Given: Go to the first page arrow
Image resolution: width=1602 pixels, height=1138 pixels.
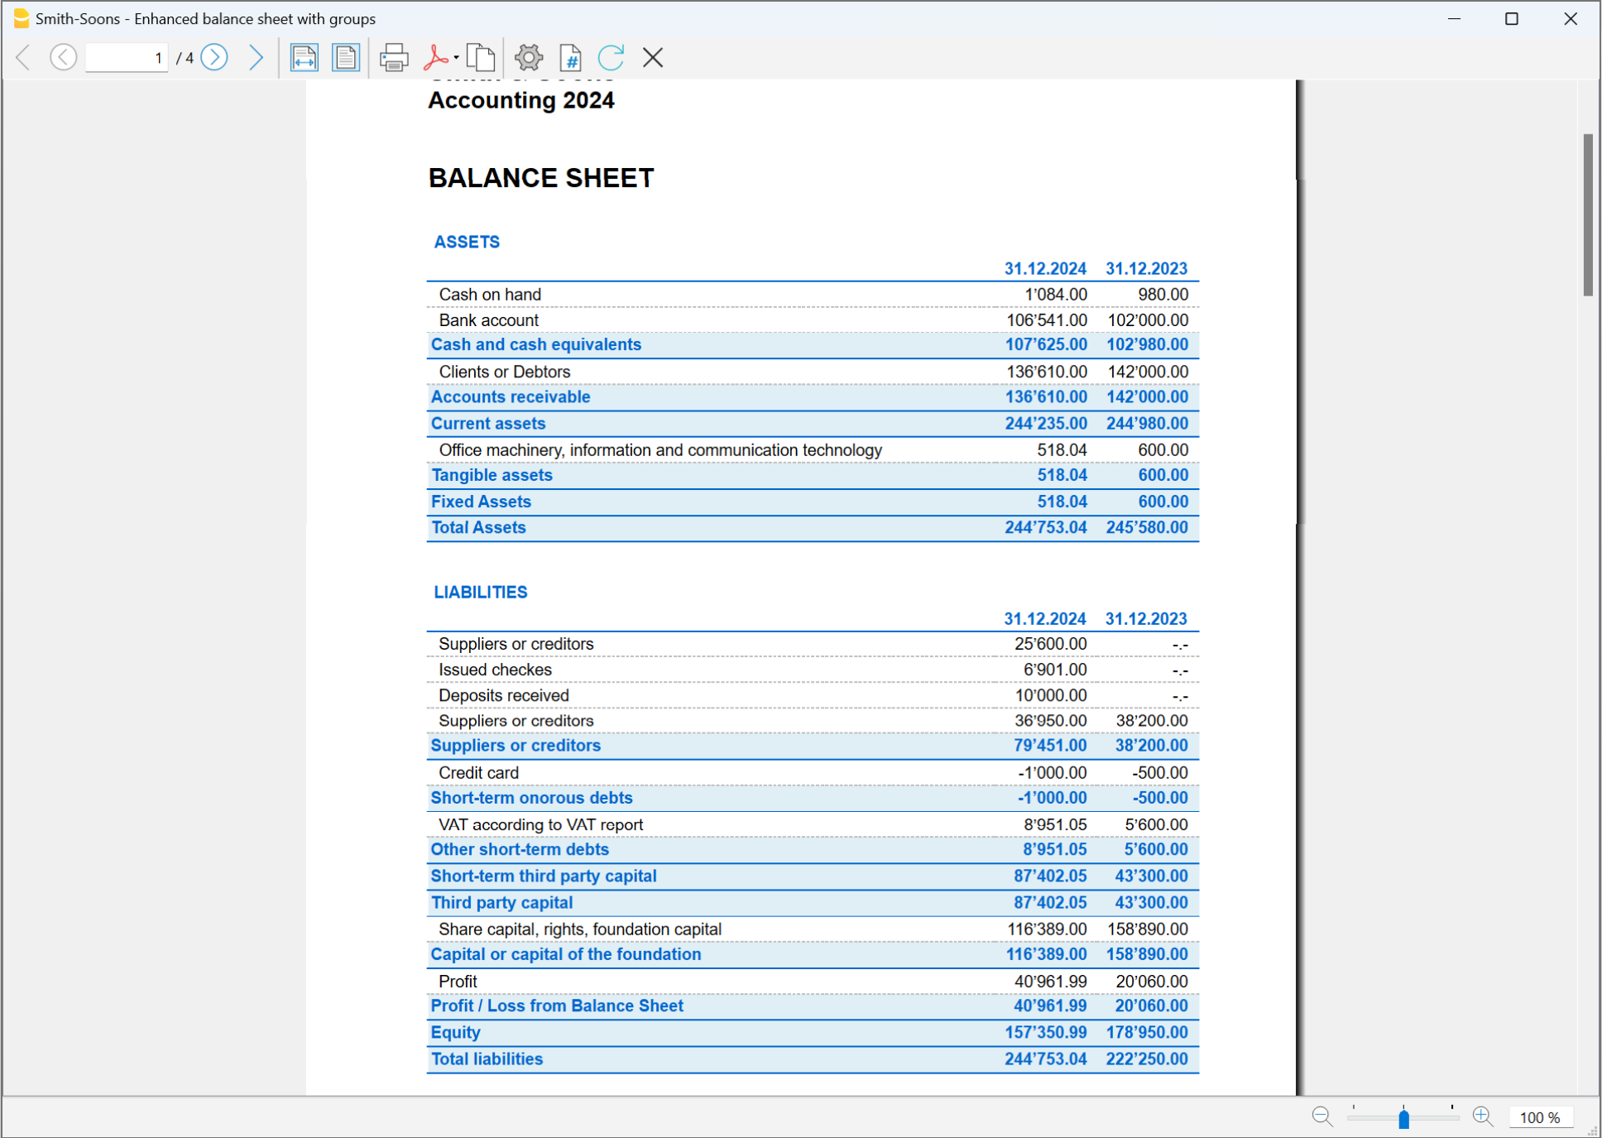Looking at the screenshot, I should pyautogui.click(x=24, y=57).
